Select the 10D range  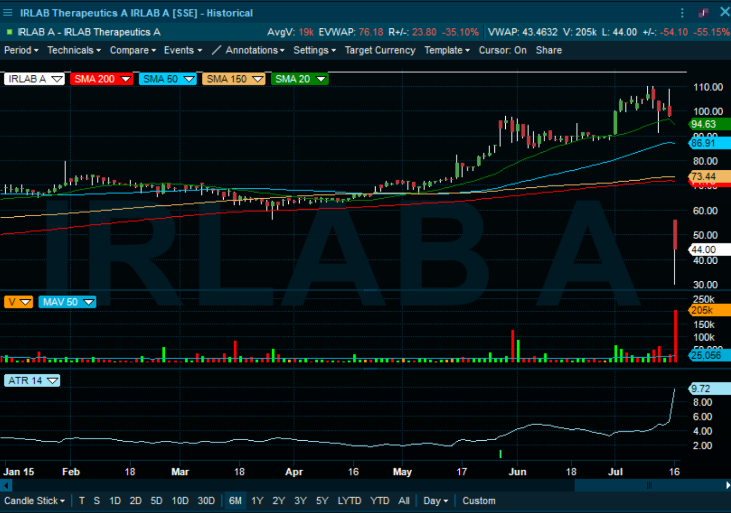click(x=180, y=501)
